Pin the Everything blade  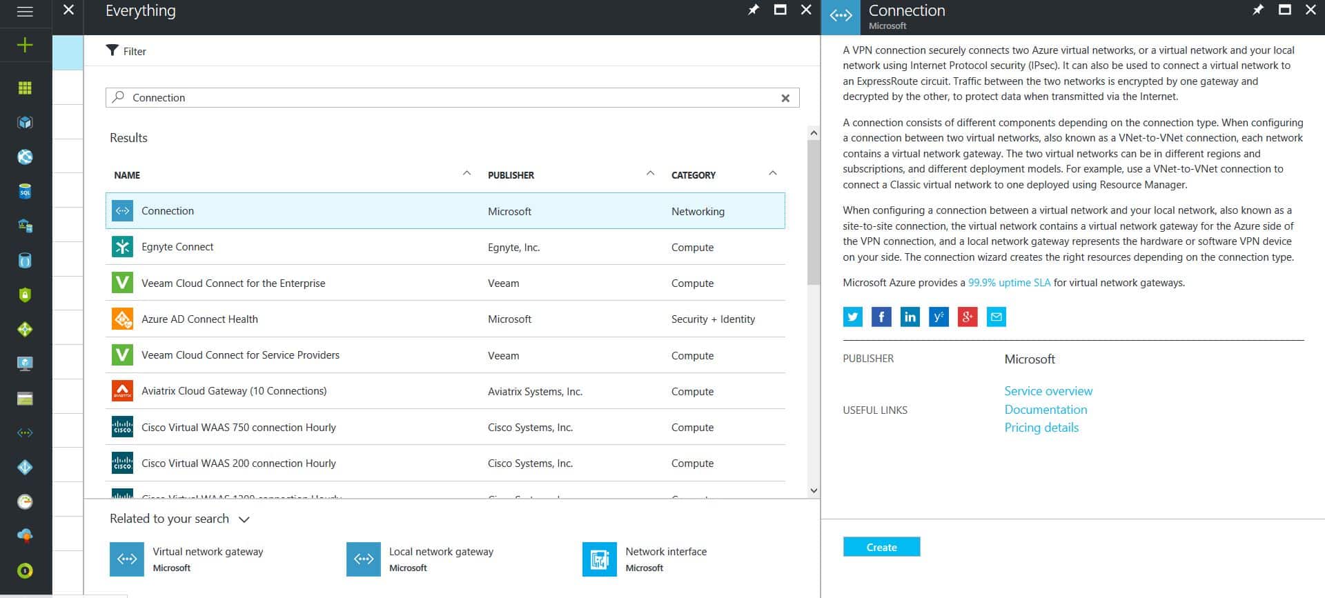point(754,10)
